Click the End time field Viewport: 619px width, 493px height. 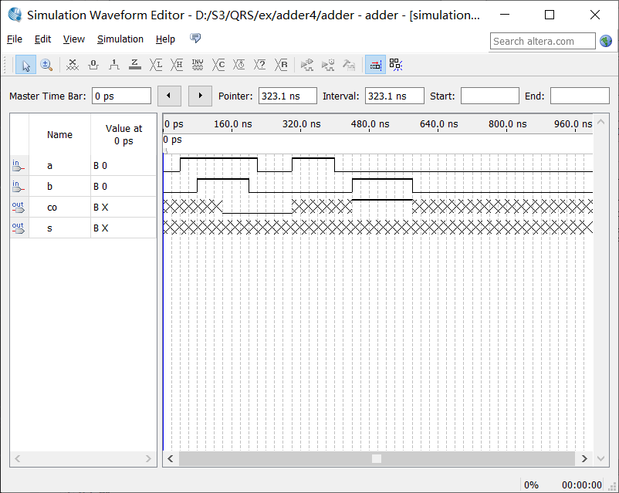(580, 96)
